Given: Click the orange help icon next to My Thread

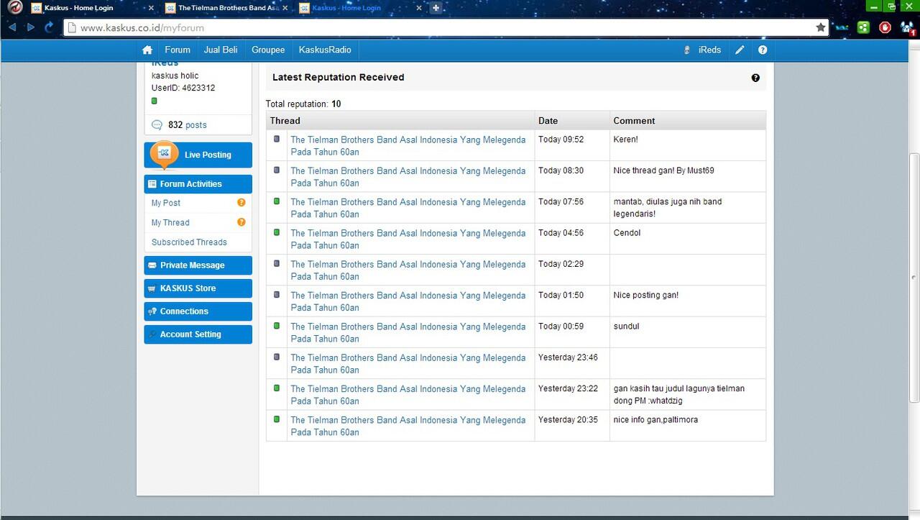Looking at the screenshot, I should pos(241,222).
